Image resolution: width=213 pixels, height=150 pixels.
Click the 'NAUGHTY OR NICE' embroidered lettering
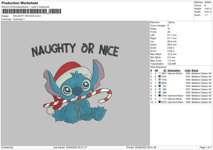click(75, 50)
